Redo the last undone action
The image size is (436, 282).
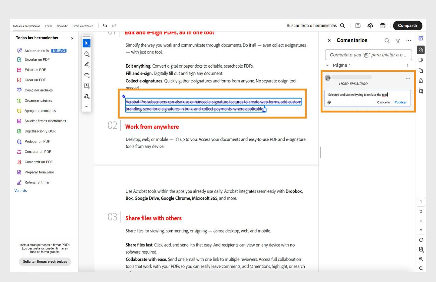[x=114, y=25]
